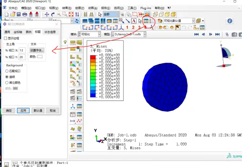Click the text annotation A icon

click(x=134, y=21)
